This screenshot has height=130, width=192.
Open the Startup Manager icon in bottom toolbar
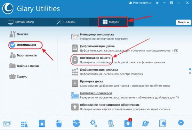7,123
